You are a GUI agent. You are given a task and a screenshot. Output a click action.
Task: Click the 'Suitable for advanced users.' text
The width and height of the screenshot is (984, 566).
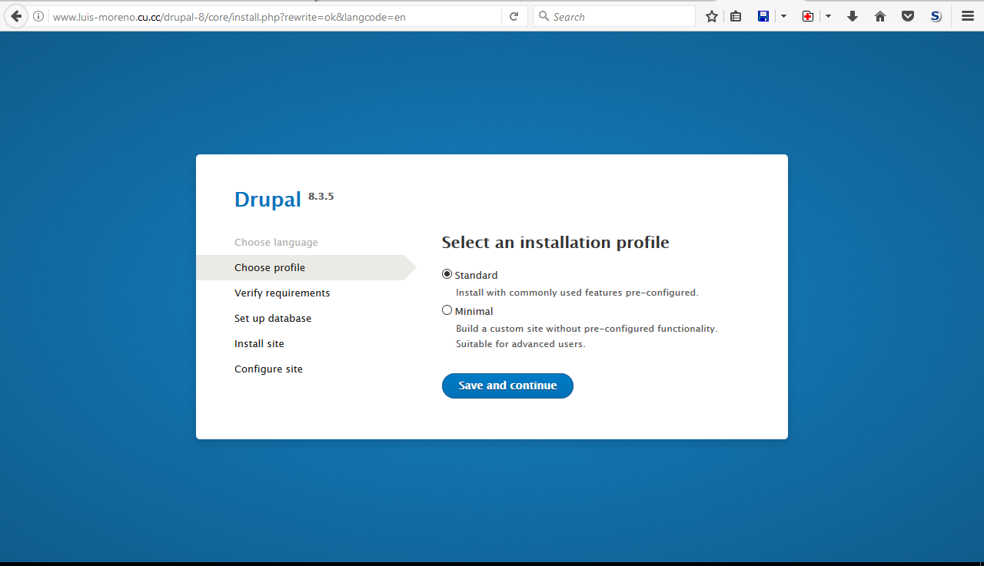(520, 344)
